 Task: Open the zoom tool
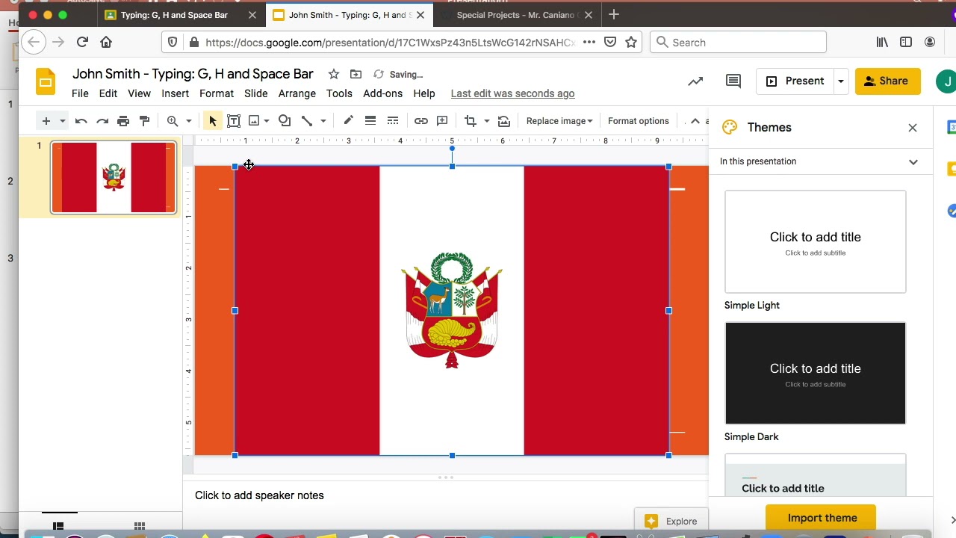point(173,121)
